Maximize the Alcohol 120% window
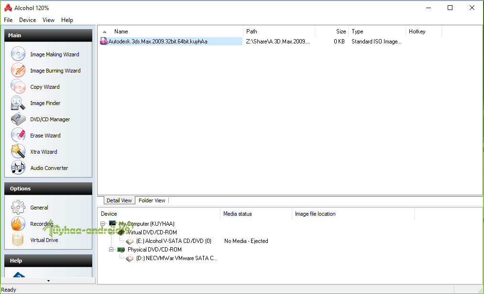This screenshot has width=484, height=294. pos(450,8)
